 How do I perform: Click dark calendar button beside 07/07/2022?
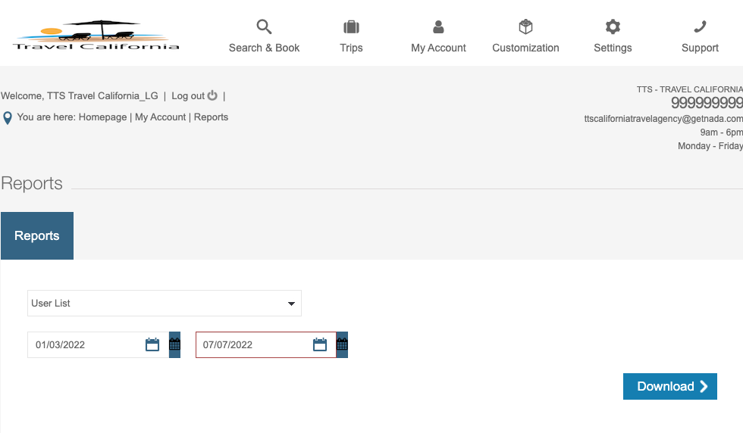342,344
